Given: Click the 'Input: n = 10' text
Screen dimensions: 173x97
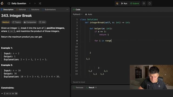Looking at the screenshot, I should (12, 71).
